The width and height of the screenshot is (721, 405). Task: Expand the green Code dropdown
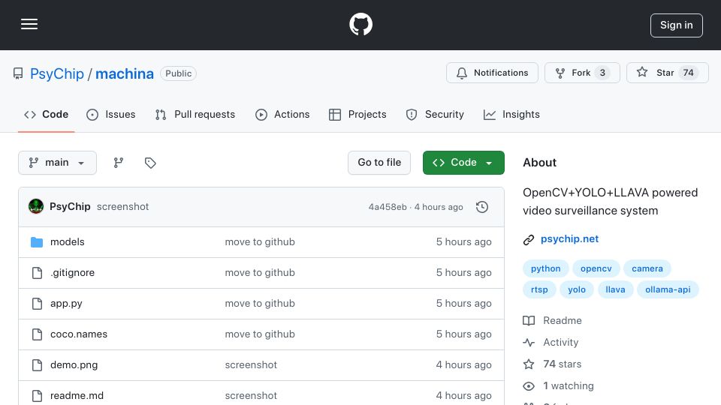pos(463,163)
